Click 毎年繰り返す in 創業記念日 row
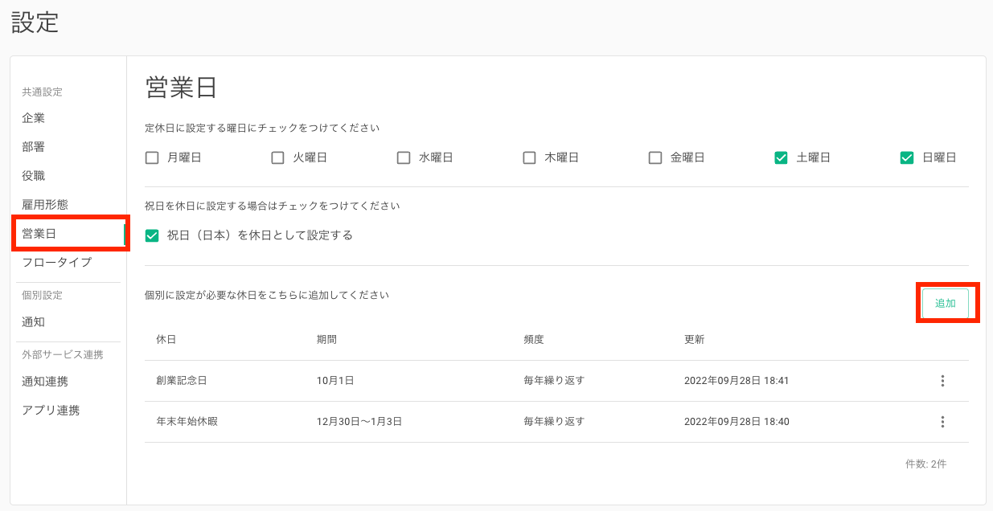Screen dimensions: 993x511 tap(554, 381)
